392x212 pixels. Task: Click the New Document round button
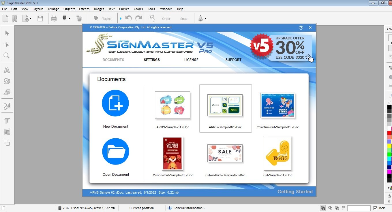coord(115,103)
